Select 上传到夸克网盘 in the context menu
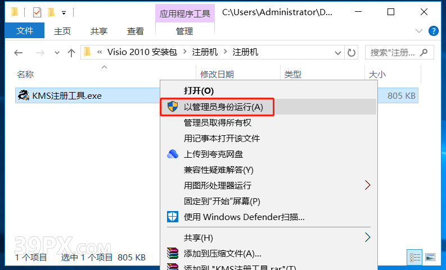Image resolution: width=446 pixels, height=270 pixels. point(213,154)
